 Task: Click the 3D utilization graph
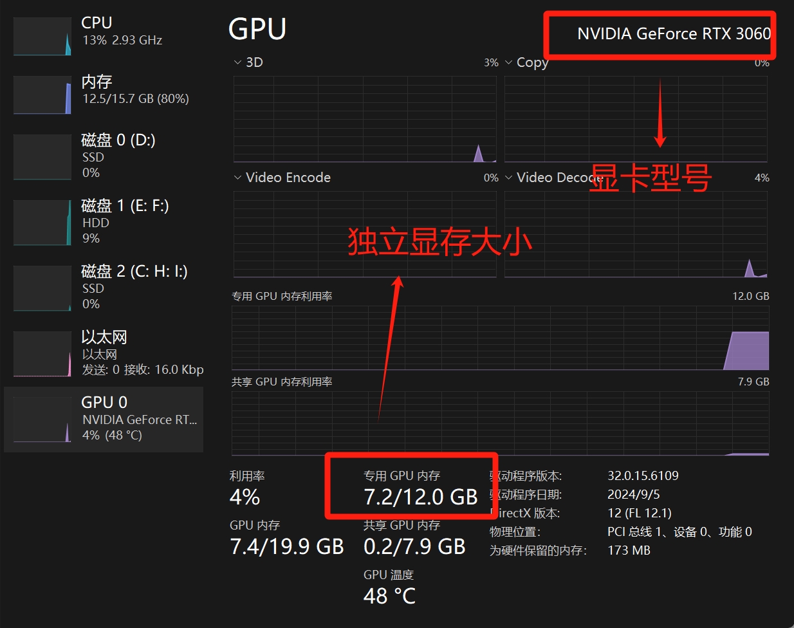pos(364,119)
